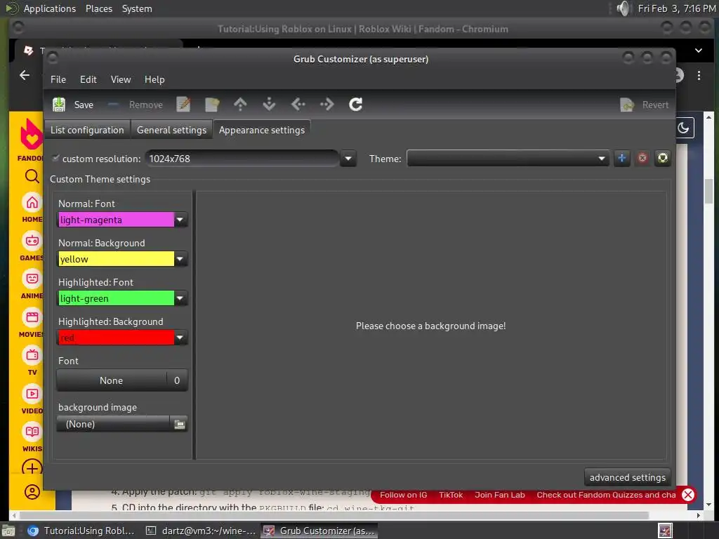Image resolution: width=719 pixels, height=539 pixels.
Task: Add a theme with the plus icon
Action: click(x=622, y=158)
